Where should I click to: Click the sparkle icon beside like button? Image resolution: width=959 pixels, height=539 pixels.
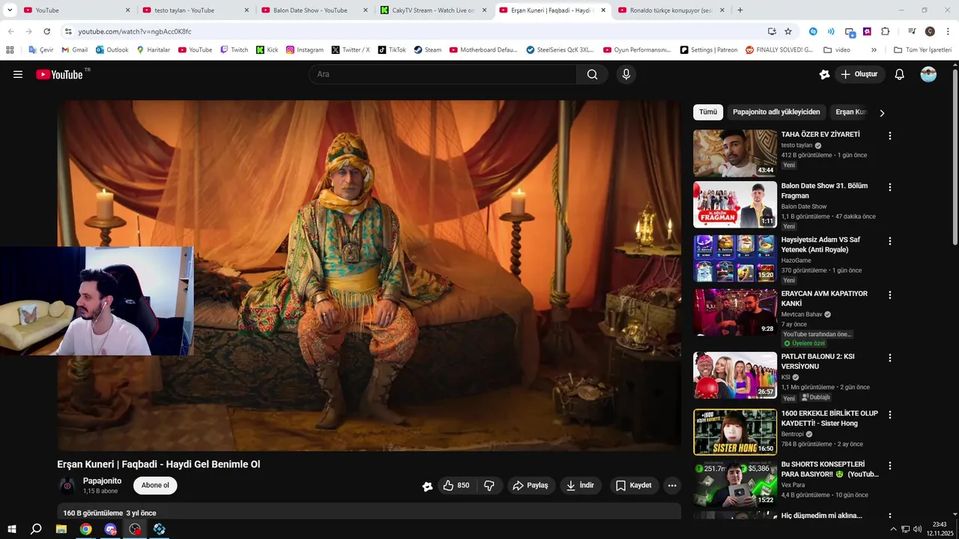click(x=427, y=486)
